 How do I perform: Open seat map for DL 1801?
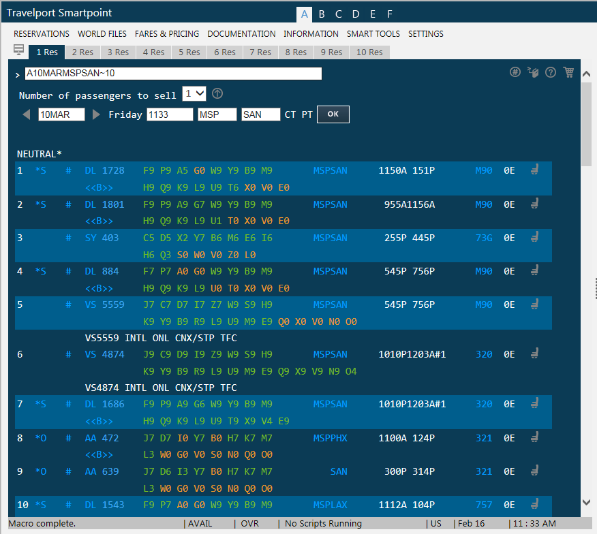[x=534, y=204]
